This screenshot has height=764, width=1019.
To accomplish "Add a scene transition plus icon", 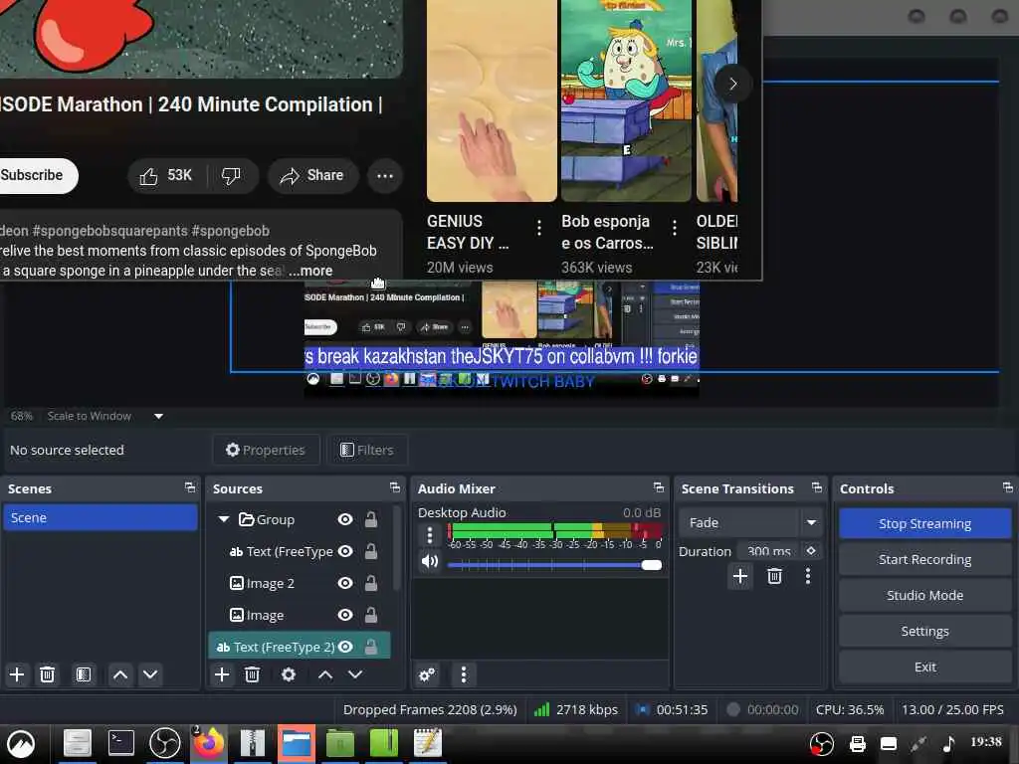I will click(x=740, y=576).
